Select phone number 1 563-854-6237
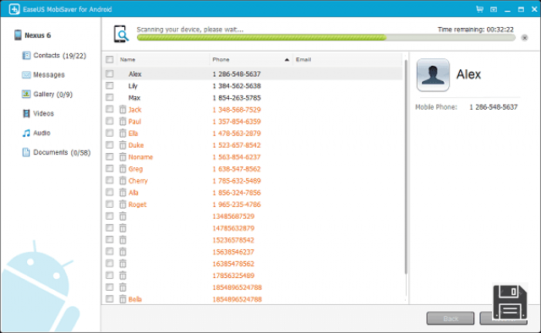 point(237,157)
